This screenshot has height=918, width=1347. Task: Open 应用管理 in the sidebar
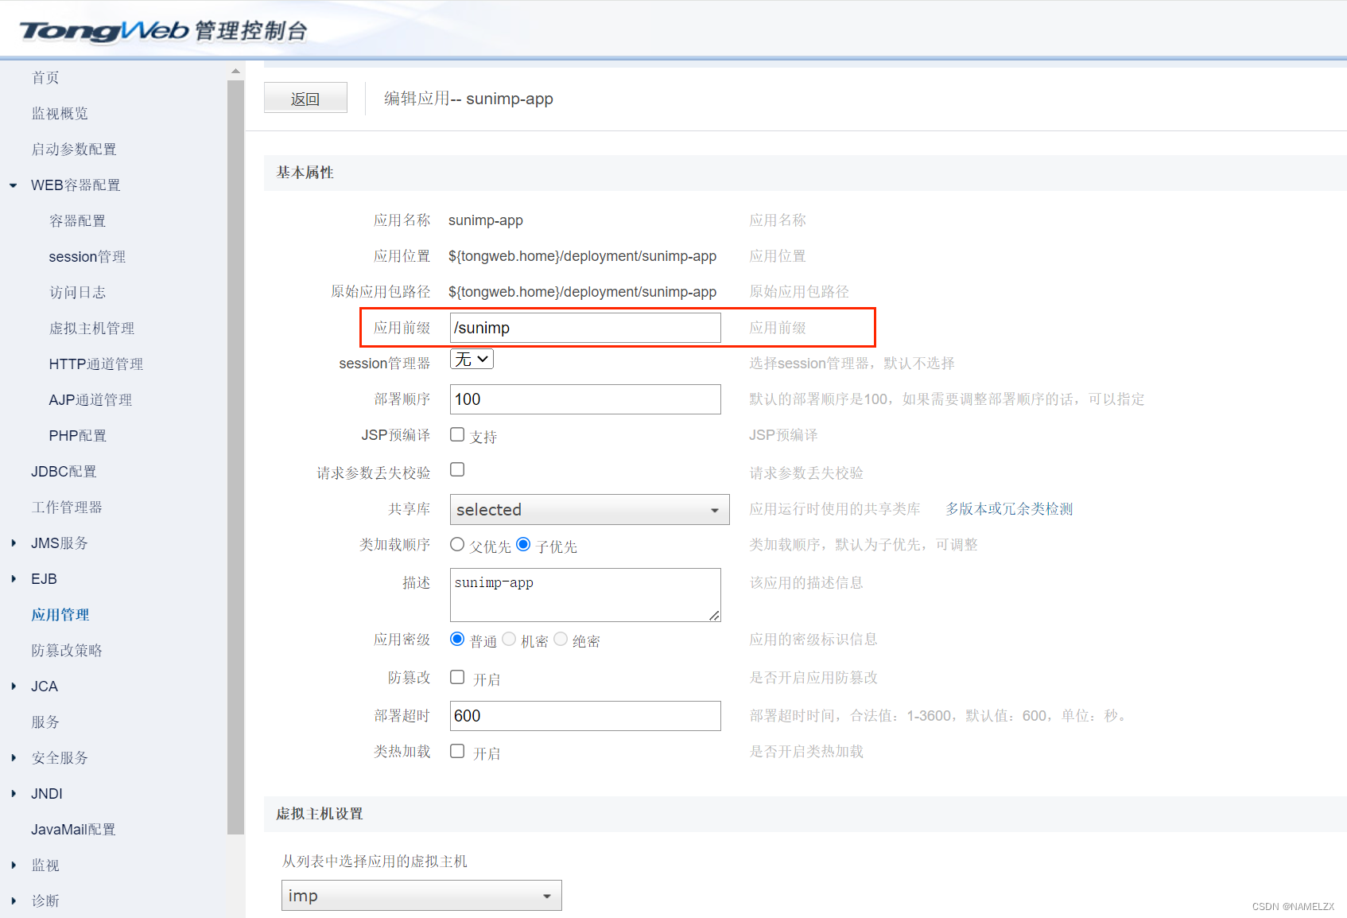(x=60, y=615)
